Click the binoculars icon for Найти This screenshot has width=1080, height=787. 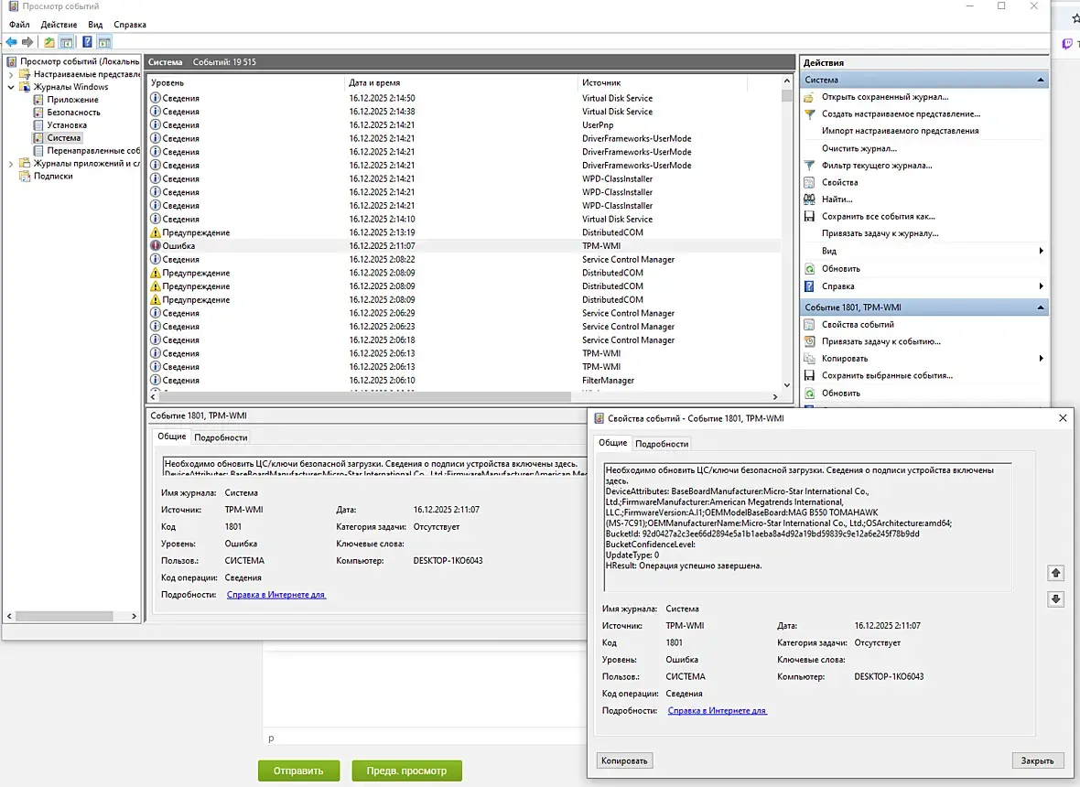(x=810, y=199)
